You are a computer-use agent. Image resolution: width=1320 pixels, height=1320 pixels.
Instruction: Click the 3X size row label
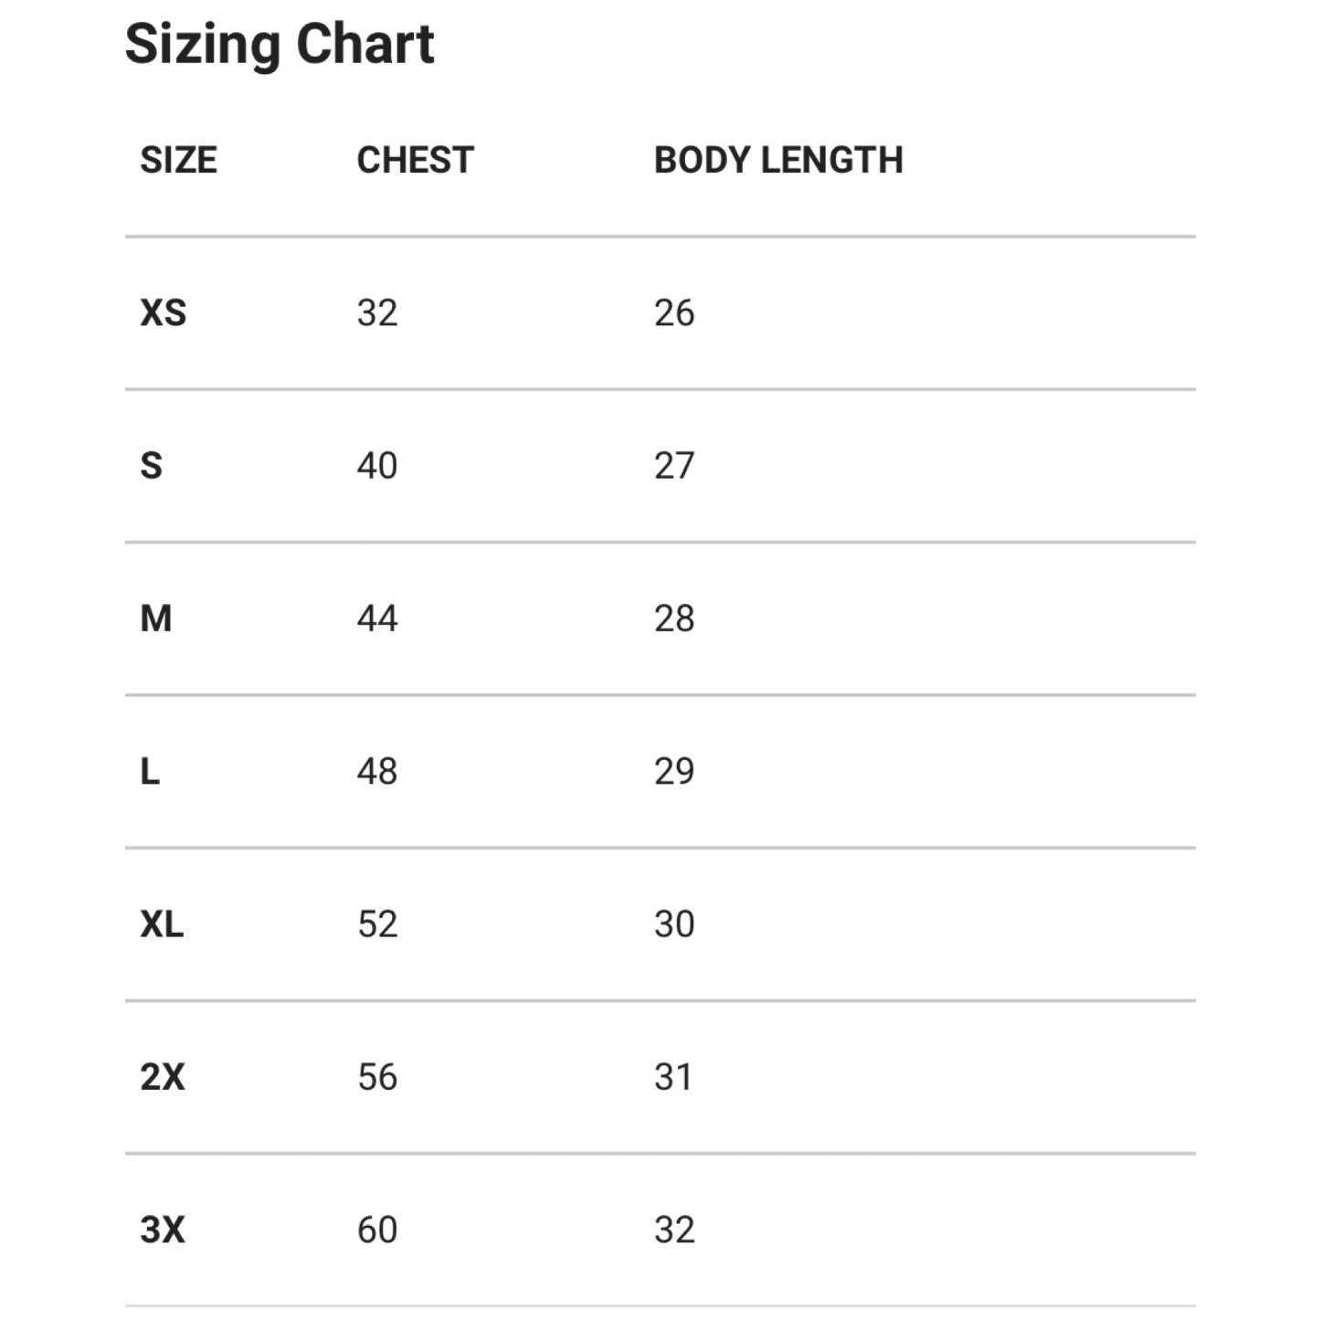(163, 1230)
